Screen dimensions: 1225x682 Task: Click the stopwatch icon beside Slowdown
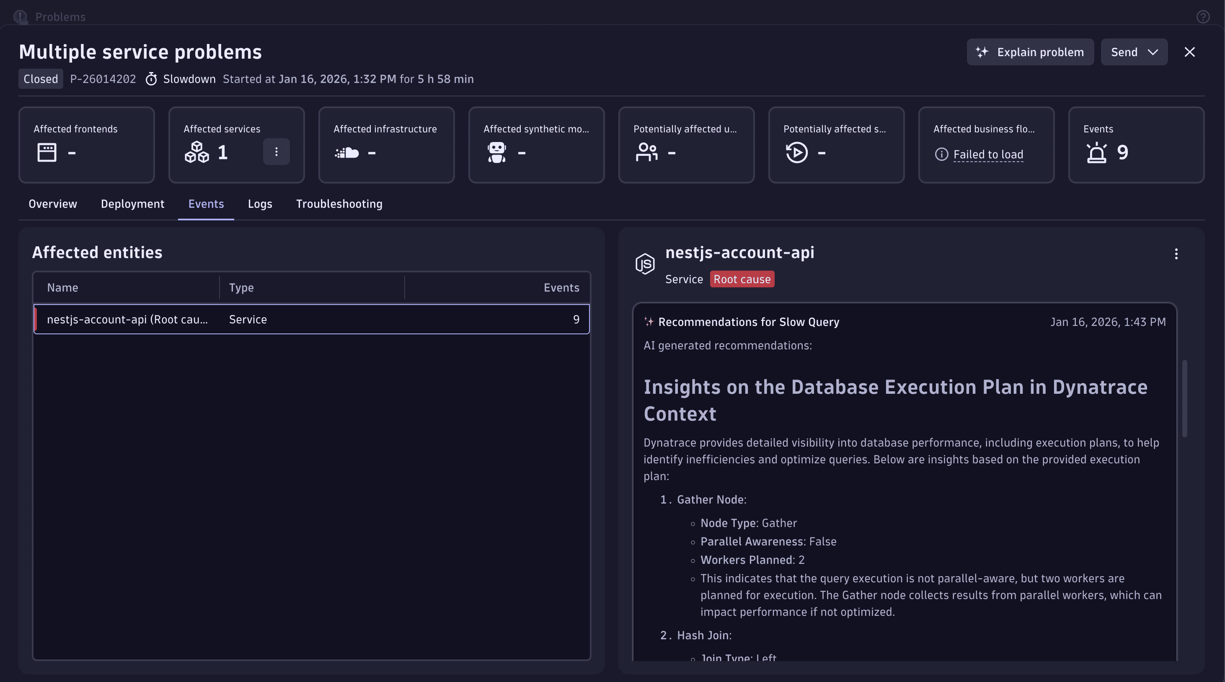151,79
